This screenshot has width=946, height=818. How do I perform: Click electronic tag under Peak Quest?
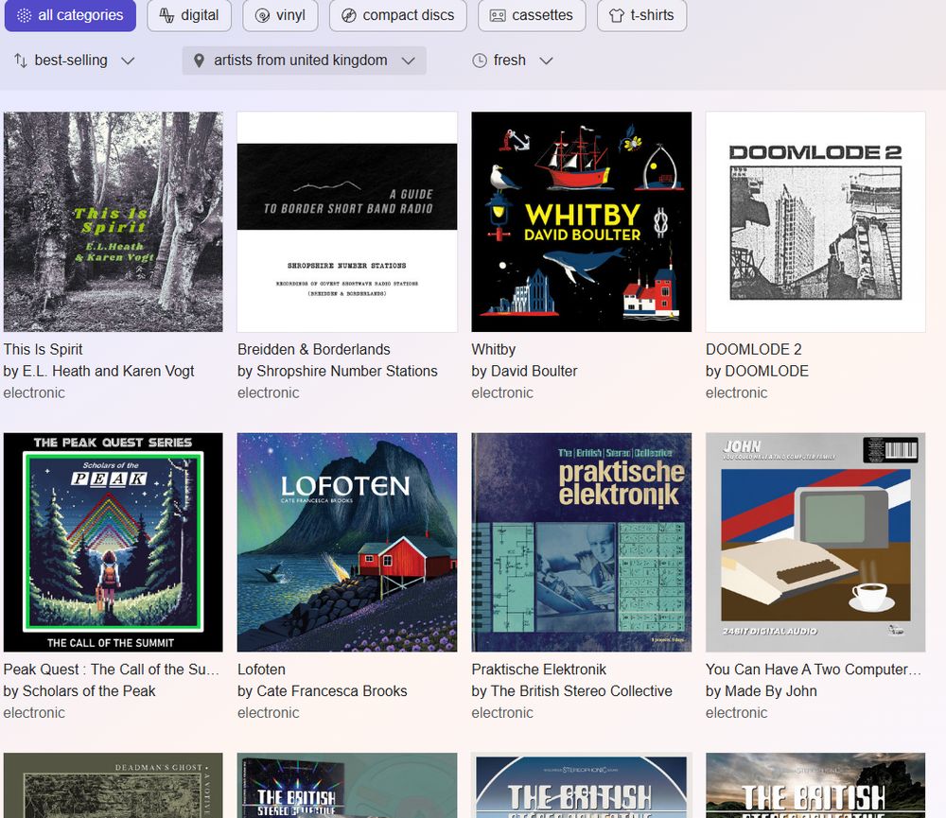[34, 712]
